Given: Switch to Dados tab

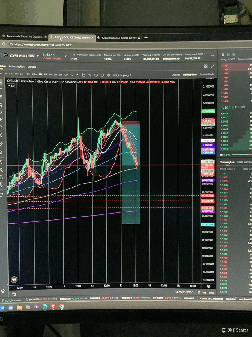Looking at the screenshot, I should 32,67.
